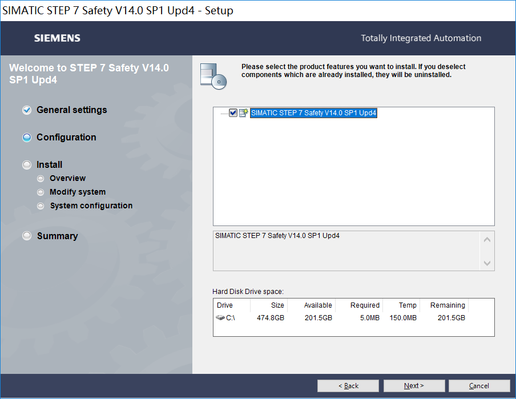Click the Required column header

point(358,305)
